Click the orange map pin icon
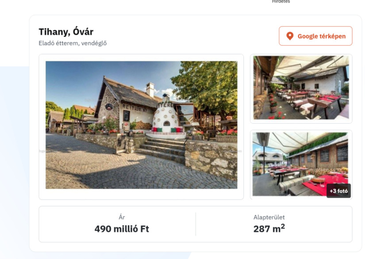Image resolution: width=365 pixels, height=259 pixels. [290, 36]
